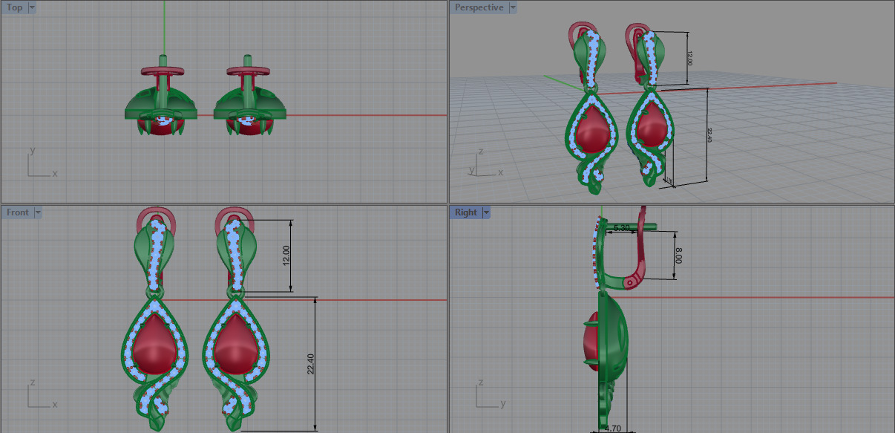Select right earring's red pear gem in Front view
The image size is (895, 433).
pos(235,343)
